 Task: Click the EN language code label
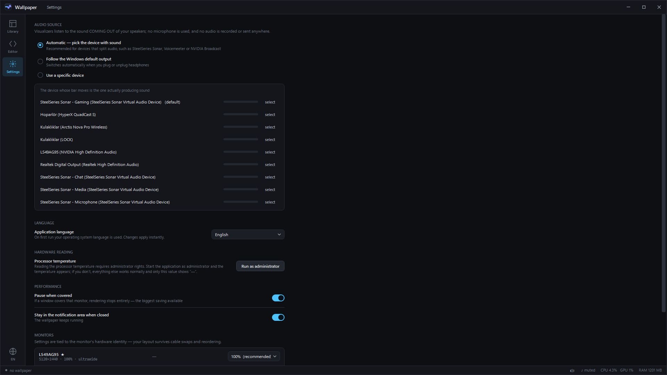click(x=13, y=359)
